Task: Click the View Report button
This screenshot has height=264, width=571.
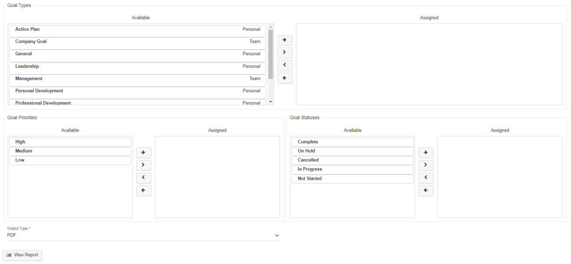Action: [23, 255]
